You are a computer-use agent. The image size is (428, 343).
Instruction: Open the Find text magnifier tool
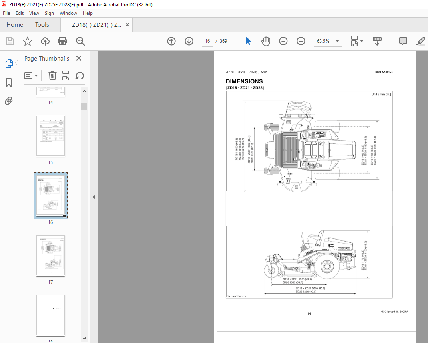pos(80,41)
